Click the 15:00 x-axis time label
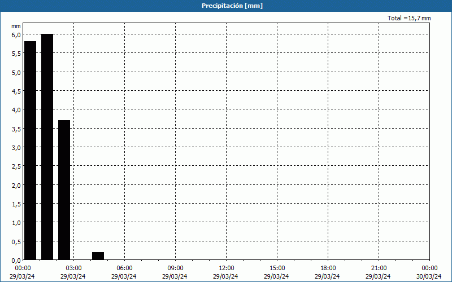Screen dimensions: 452x282 coord(278,268)
